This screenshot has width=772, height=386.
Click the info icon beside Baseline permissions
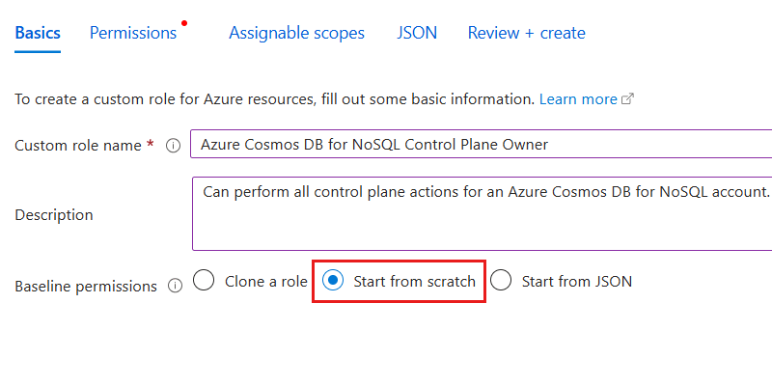(x=175, y=287)
